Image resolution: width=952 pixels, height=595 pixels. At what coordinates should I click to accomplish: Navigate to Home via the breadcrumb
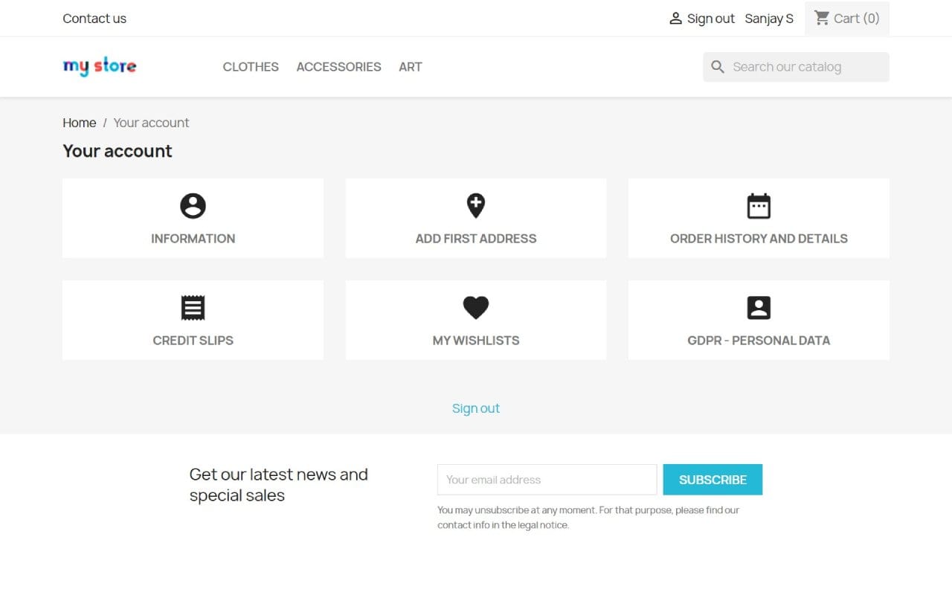pyautogui.click(x=79, y=123)
